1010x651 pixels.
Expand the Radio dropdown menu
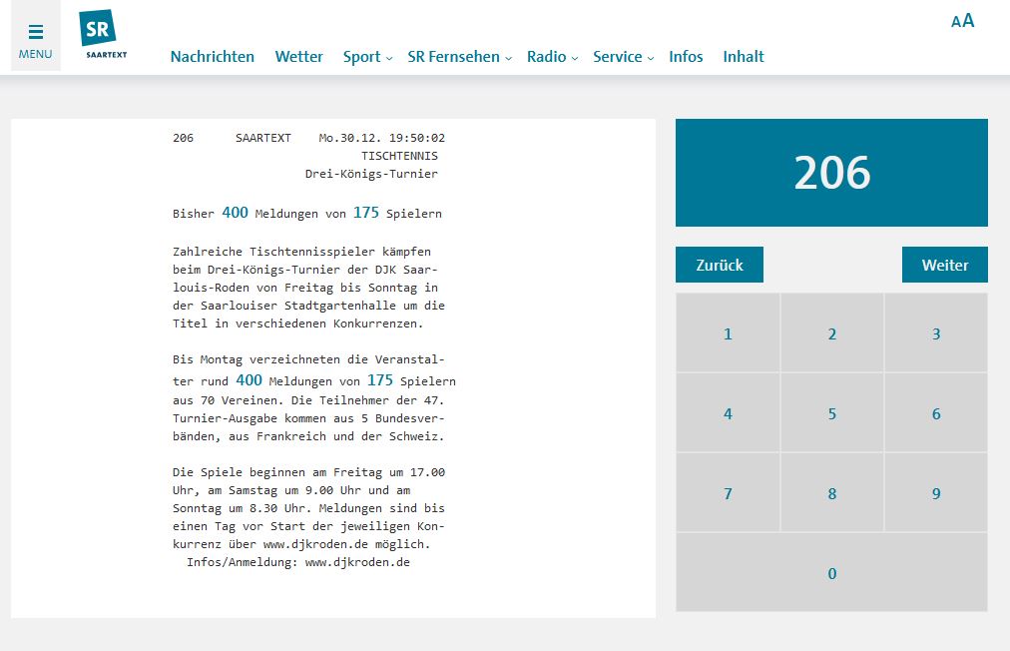click(x=552, y=57)
